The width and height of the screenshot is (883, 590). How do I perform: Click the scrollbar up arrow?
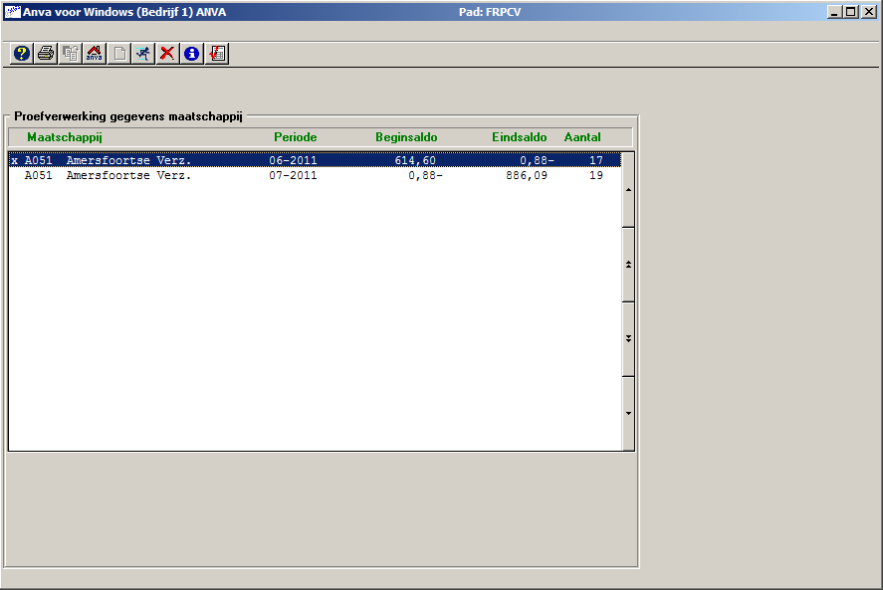click(627, 190)
